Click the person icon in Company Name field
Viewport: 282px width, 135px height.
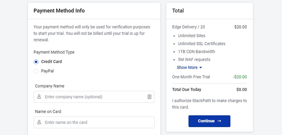39,97
